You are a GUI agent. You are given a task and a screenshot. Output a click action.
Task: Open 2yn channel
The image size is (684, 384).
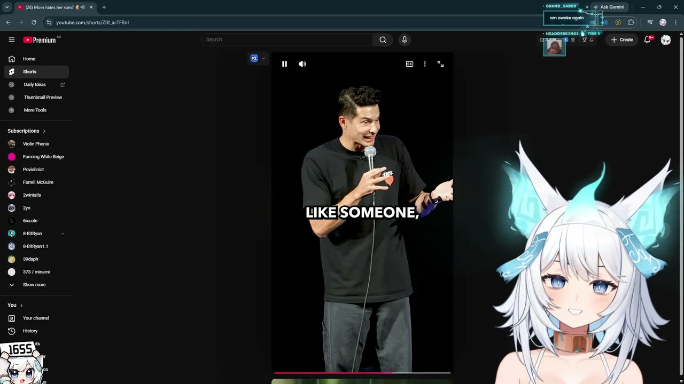tap(36, 208)
